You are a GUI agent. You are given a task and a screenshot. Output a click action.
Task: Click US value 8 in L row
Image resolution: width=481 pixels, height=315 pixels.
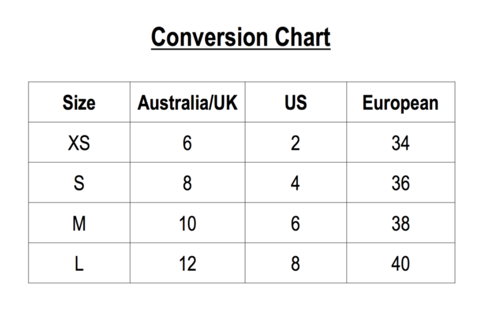click(296, 263)
